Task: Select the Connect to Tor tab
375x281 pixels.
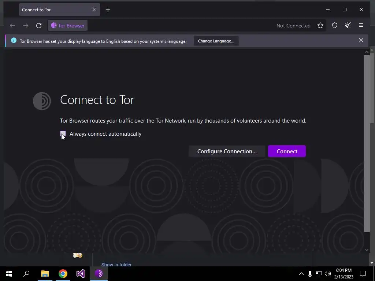Action: coord(59,10)
